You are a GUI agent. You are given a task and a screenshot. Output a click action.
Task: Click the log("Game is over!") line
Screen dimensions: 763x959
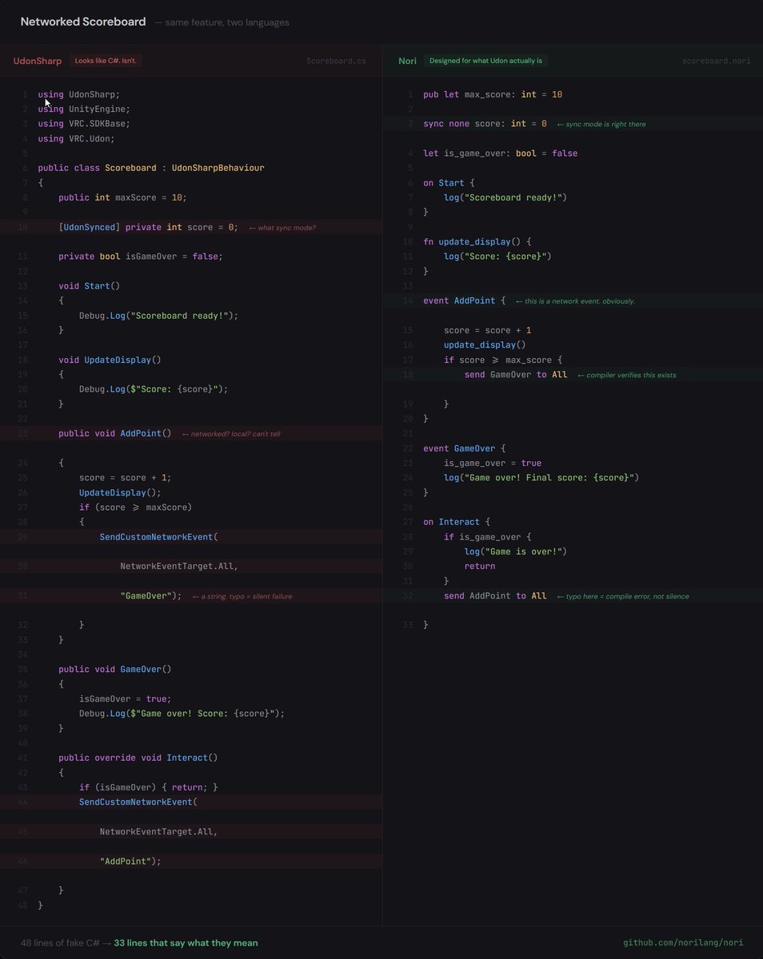pyautogui.click(x=516, y=551)
